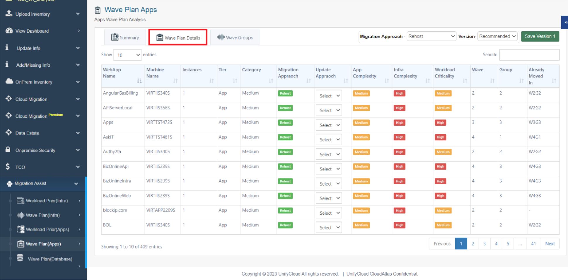The image size is (568, 280).
Task: Click the OnPrem Inventory cloud icon
Action: (9, 81)
